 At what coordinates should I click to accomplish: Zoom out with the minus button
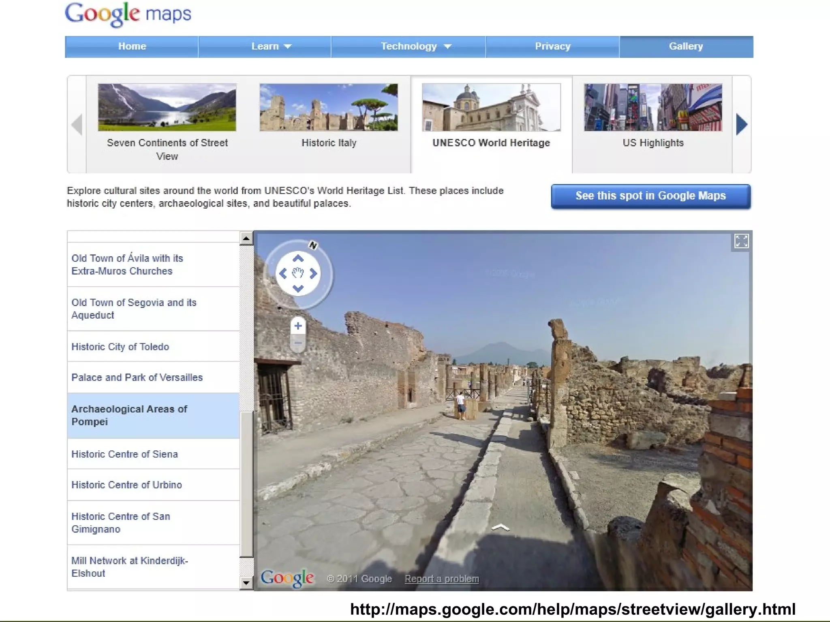pyautogui.click(x=298, y=343)
